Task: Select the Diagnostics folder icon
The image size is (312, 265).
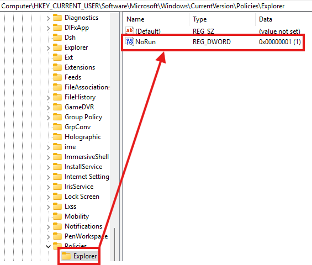Action: (57, 18)
